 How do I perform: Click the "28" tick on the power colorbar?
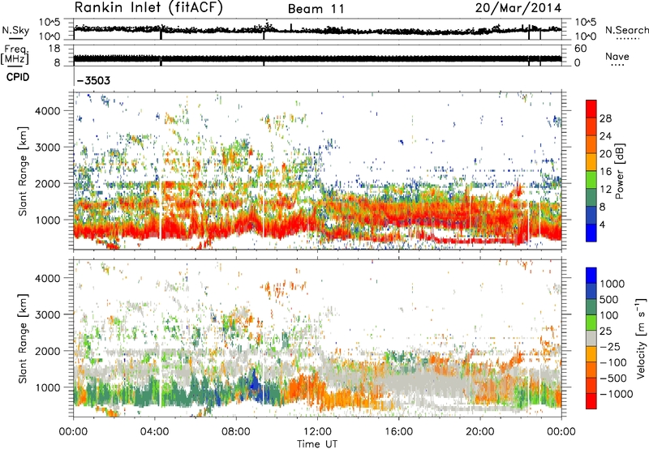point(605,118)
